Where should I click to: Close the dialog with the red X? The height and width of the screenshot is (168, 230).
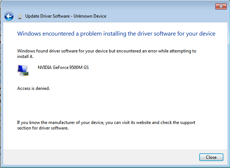tap(221, 7)
